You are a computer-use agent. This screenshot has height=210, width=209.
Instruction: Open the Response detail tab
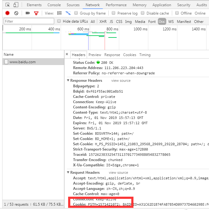[112, 55]
